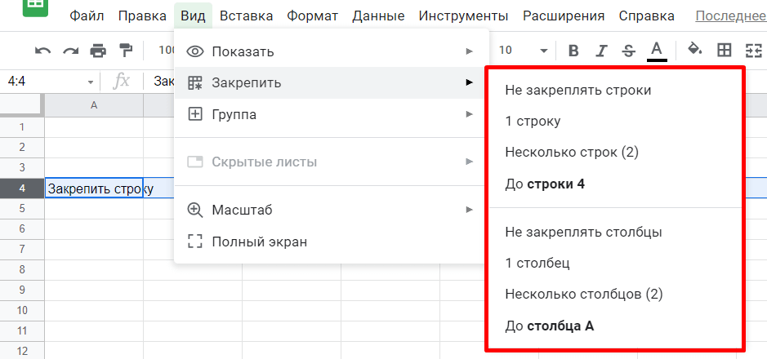Expand the name box dropdown arrow
This screenshot has height=359, width=767.
point(91,82)
